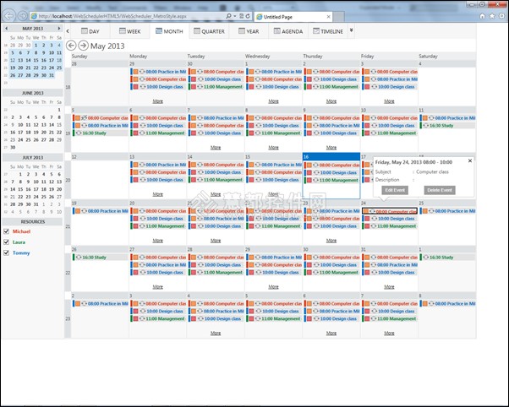Select highlighted day 16 header cell
Viewport: 509px width, 407px height.
click(x=331, y=157)
